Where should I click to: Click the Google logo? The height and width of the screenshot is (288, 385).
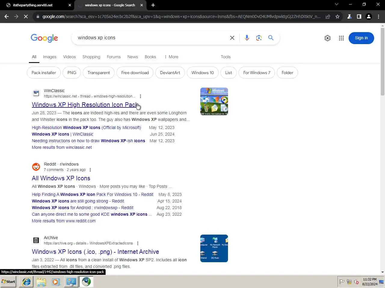click(44, 38)
